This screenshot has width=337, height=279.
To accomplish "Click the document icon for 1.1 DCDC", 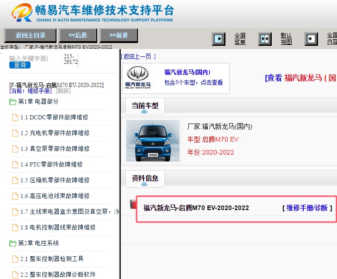I will tap(15, 118).
